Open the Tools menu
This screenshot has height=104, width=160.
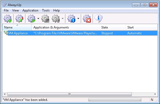[46, 10]
